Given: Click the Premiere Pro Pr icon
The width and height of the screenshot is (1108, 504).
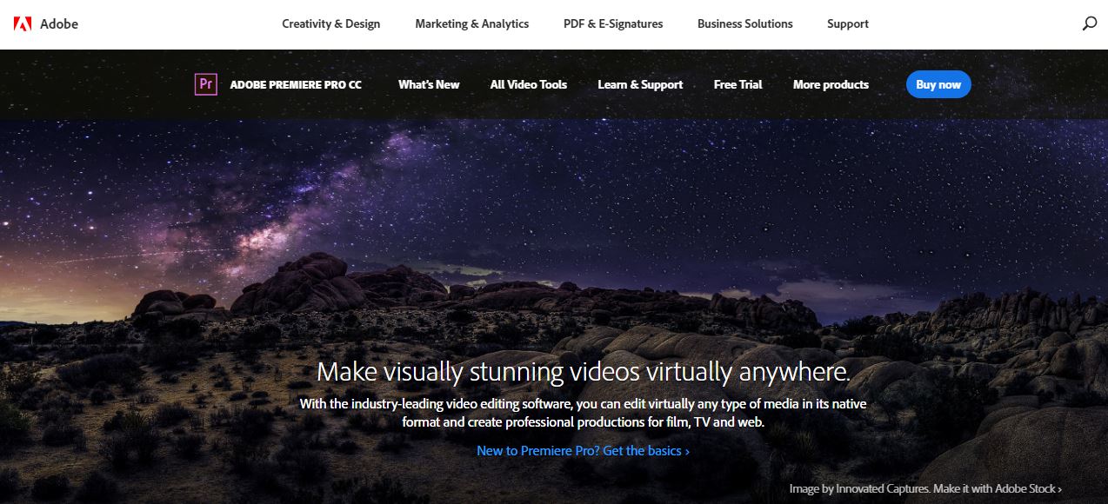Looking at the screenshot, I should [206, 84].
